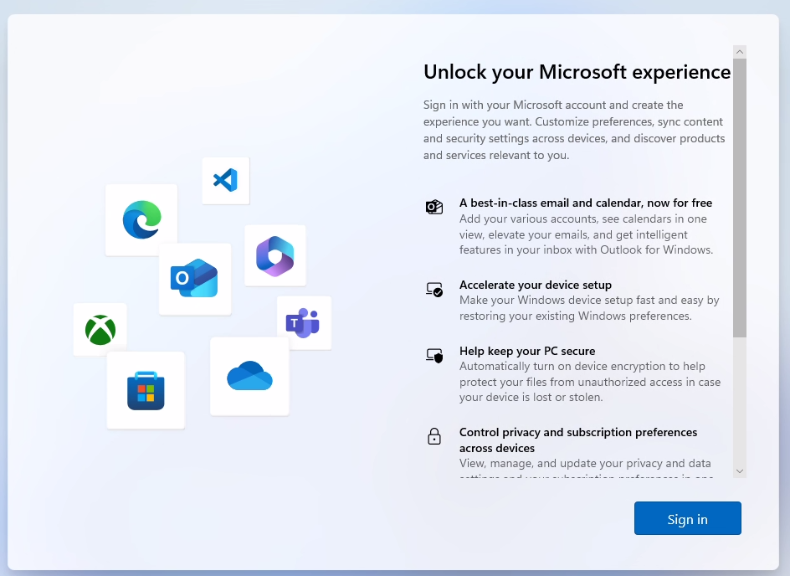
Task: Click the Visual Studio Code icon tile
Action: (x=226, y=180)
